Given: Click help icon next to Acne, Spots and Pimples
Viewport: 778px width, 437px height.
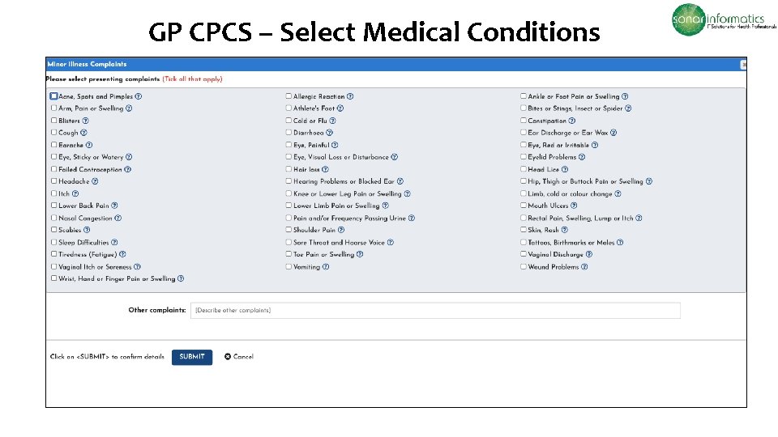Looking at the screenshot, I should 138,96.
